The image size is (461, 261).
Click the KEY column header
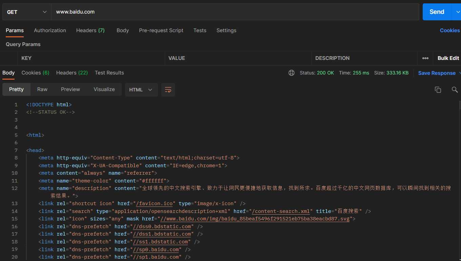click(x=91, y=58)
